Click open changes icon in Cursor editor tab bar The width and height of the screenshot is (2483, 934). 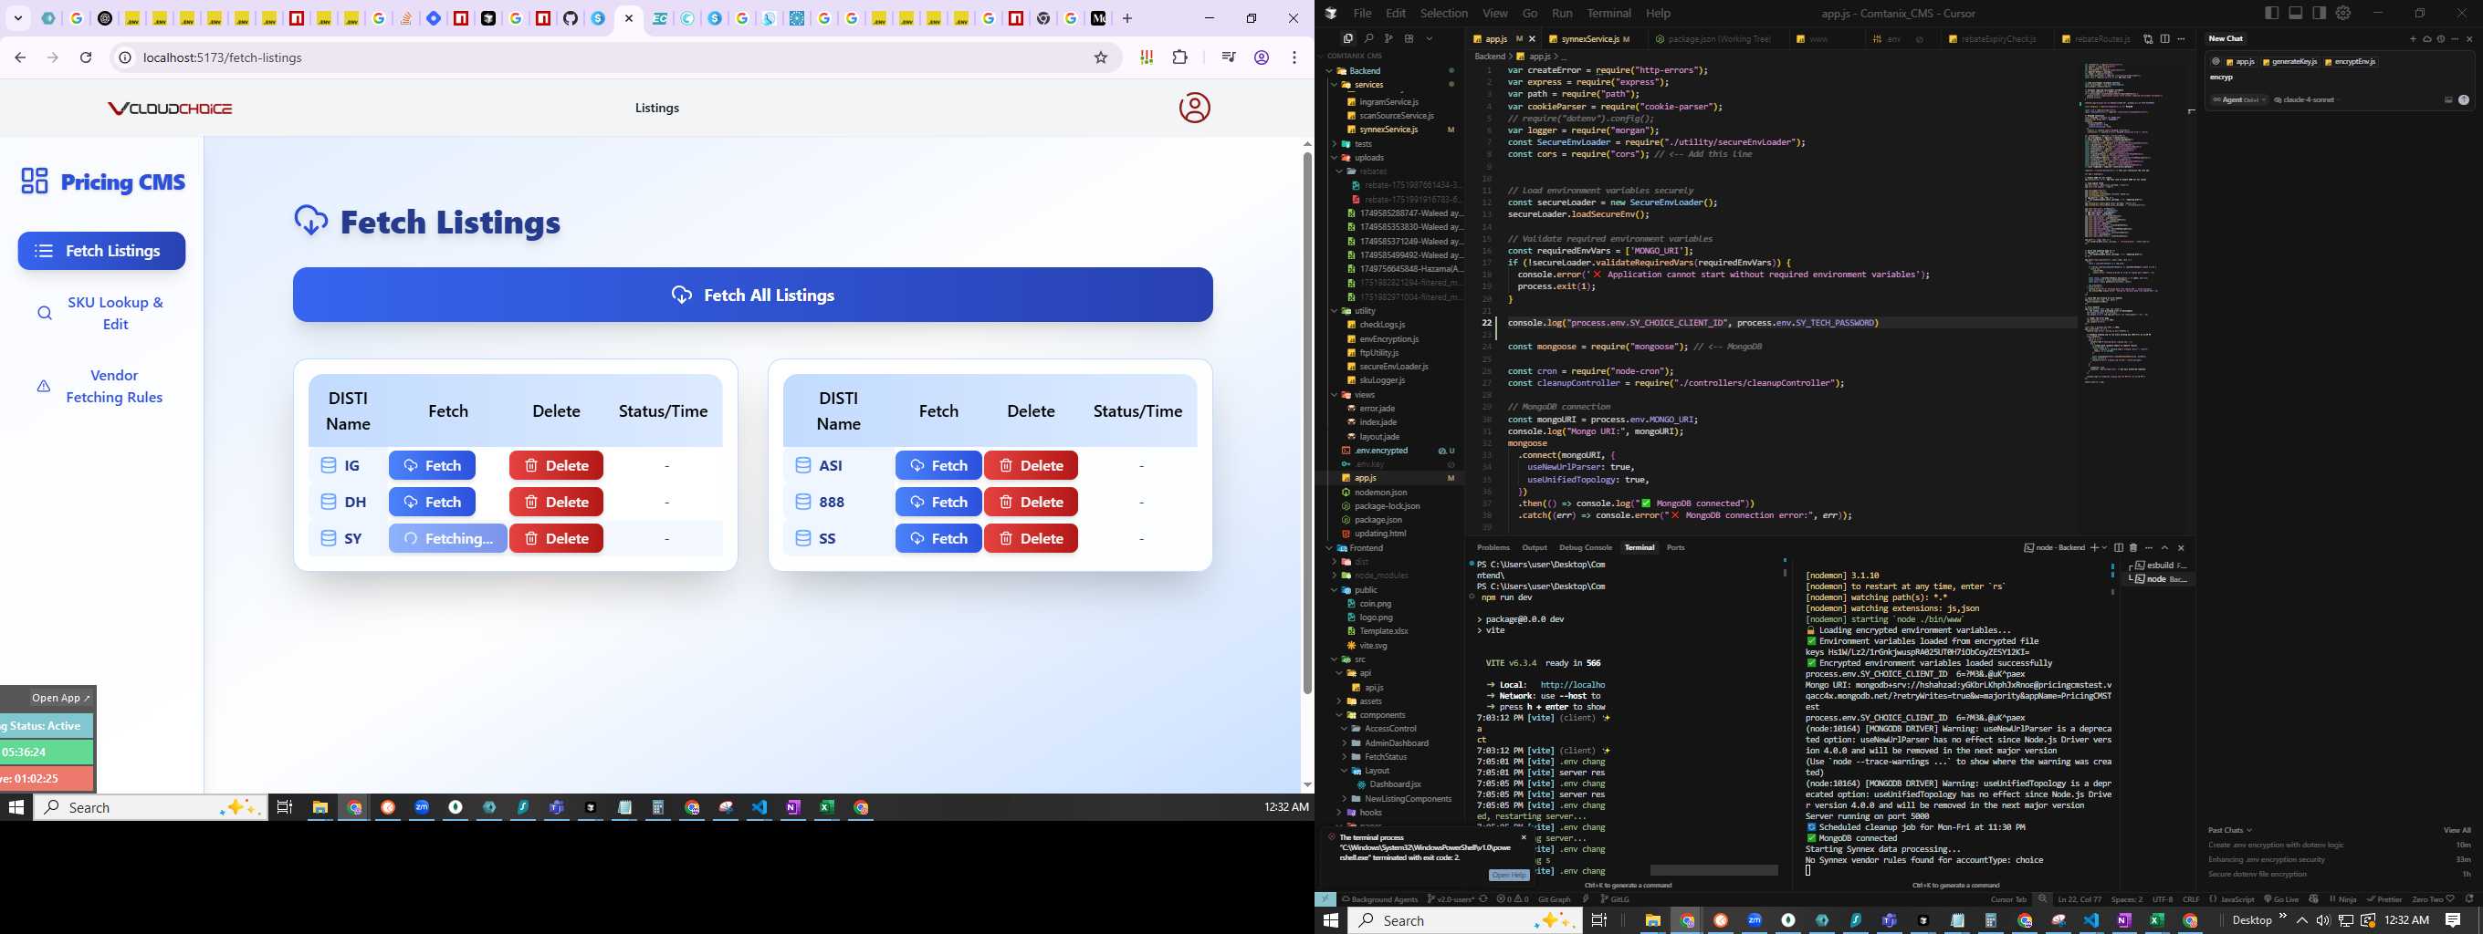pyautogui.click(x=2148, y=38)
